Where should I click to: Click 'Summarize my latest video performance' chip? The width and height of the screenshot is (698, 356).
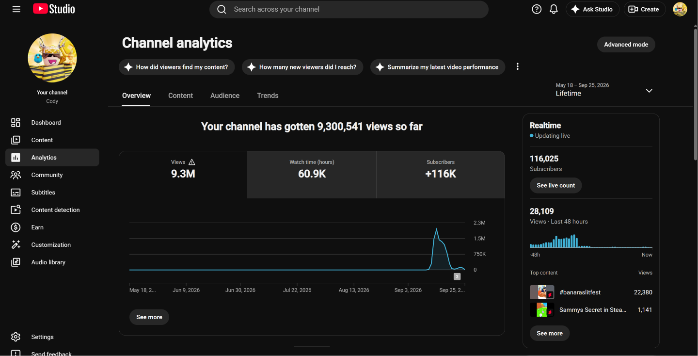pyautogui.click(x=438, y=67)
